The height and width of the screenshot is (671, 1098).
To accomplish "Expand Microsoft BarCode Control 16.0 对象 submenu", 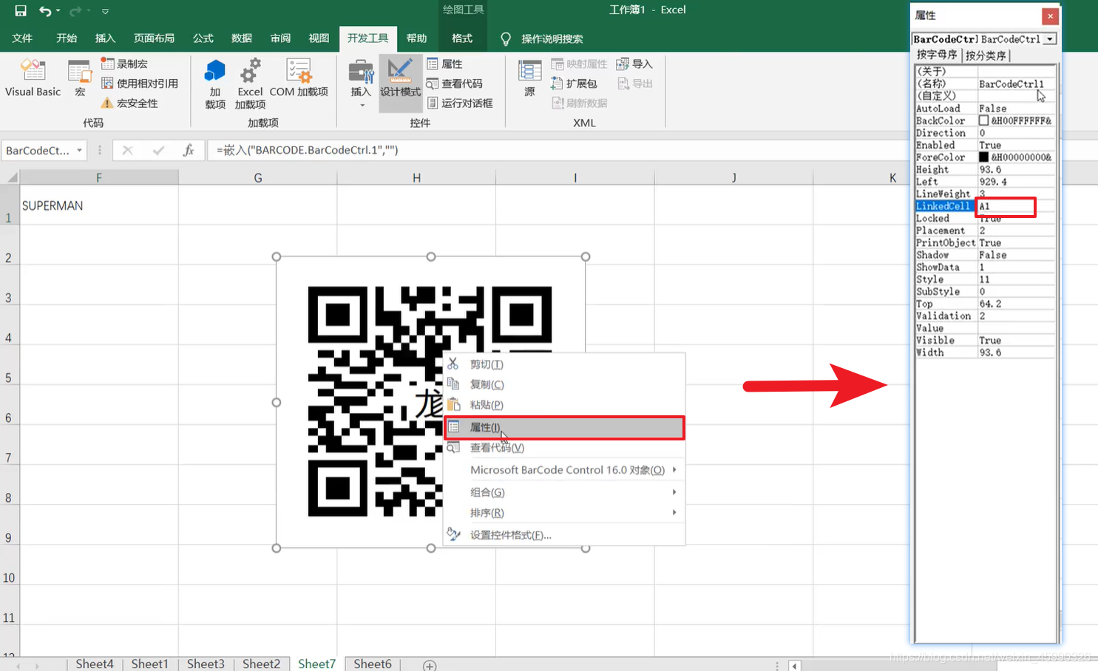I will click(x=564, y=470).
